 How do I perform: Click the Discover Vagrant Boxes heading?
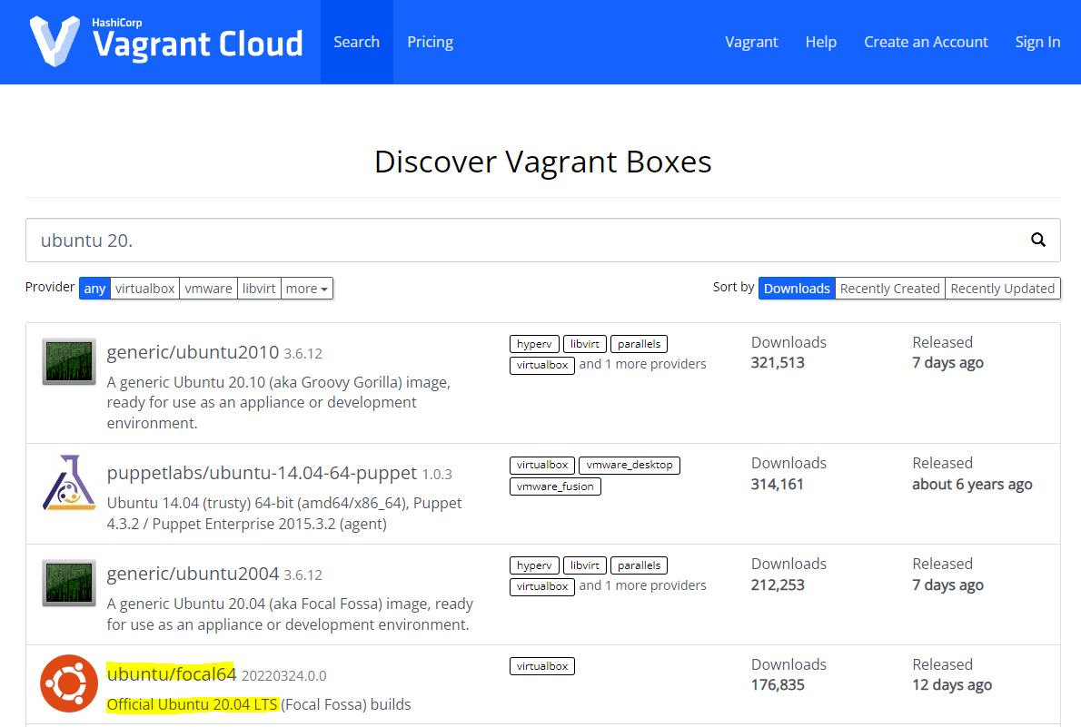pos(542,162)
